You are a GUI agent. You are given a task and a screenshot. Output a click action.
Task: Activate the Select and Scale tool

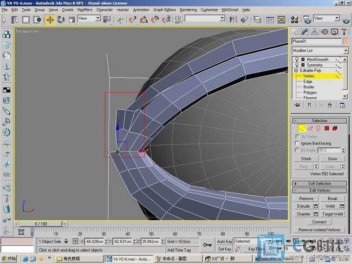click(x=71, y=19)
